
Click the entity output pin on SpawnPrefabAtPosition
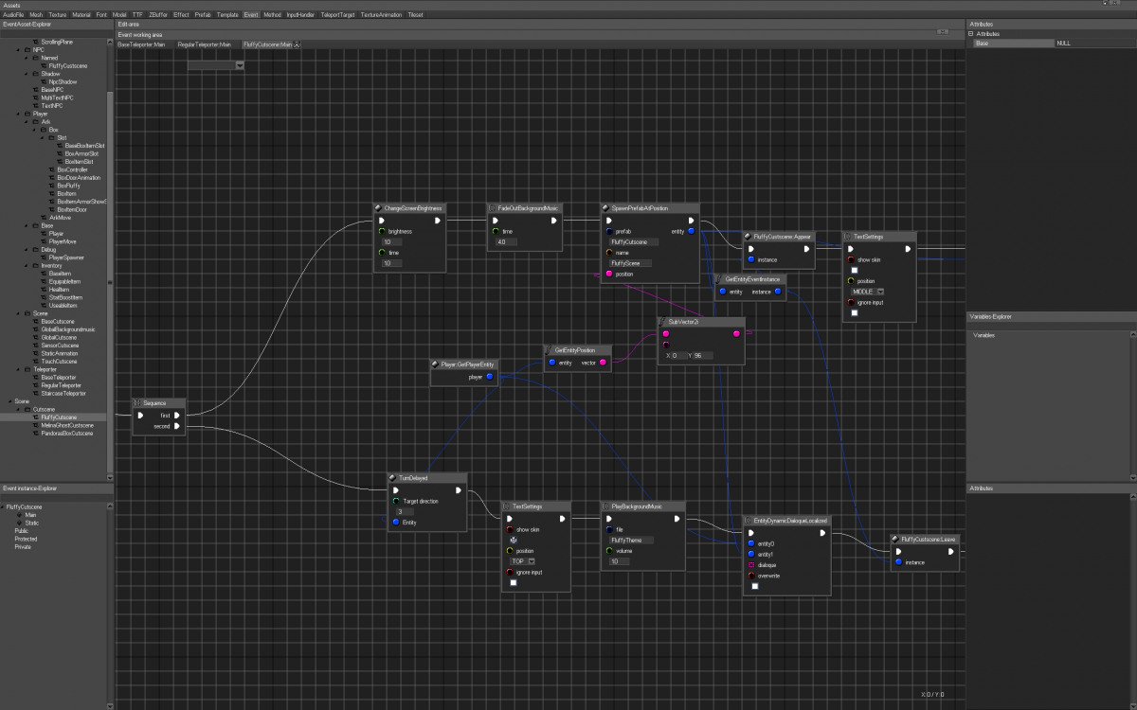692,231
